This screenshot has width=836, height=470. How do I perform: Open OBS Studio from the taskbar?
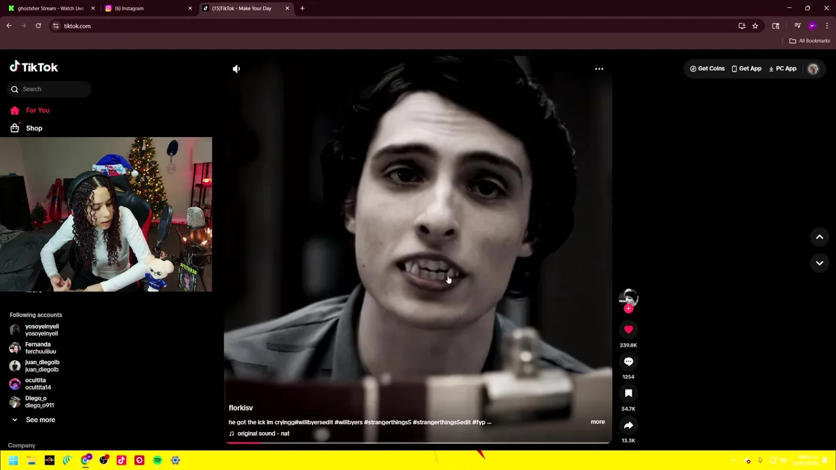click(x=103, y=460)
